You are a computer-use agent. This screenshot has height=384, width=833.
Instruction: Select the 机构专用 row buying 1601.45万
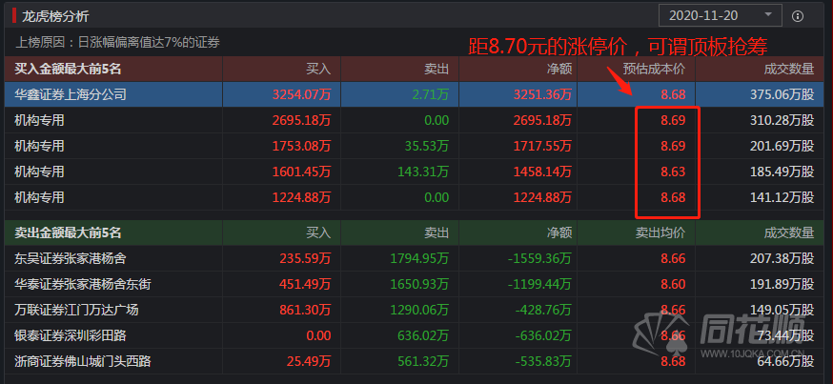click(416, 172)
